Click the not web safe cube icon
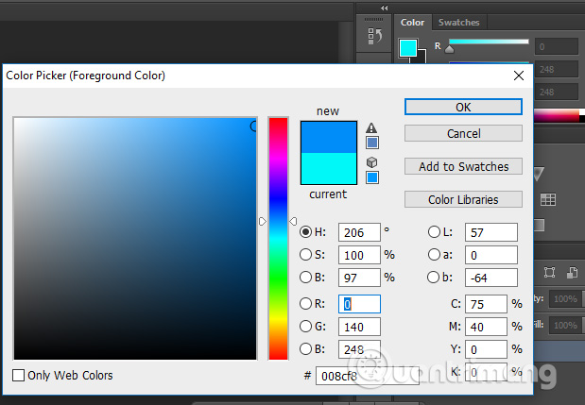Image resolution: width=585 pixels, height=405 pixels. point(372,162)
